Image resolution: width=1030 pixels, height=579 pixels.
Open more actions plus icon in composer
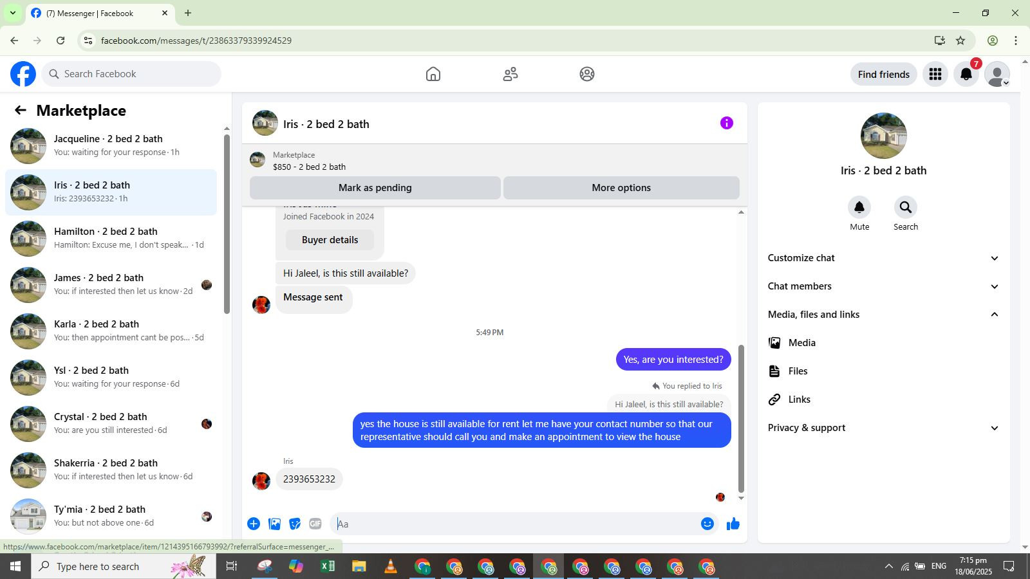[x=254, y=524]
